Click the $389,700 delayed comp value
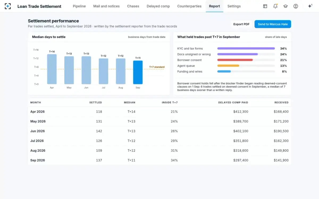This screenshot has width=319, height=199. click(x=241, y=121)
